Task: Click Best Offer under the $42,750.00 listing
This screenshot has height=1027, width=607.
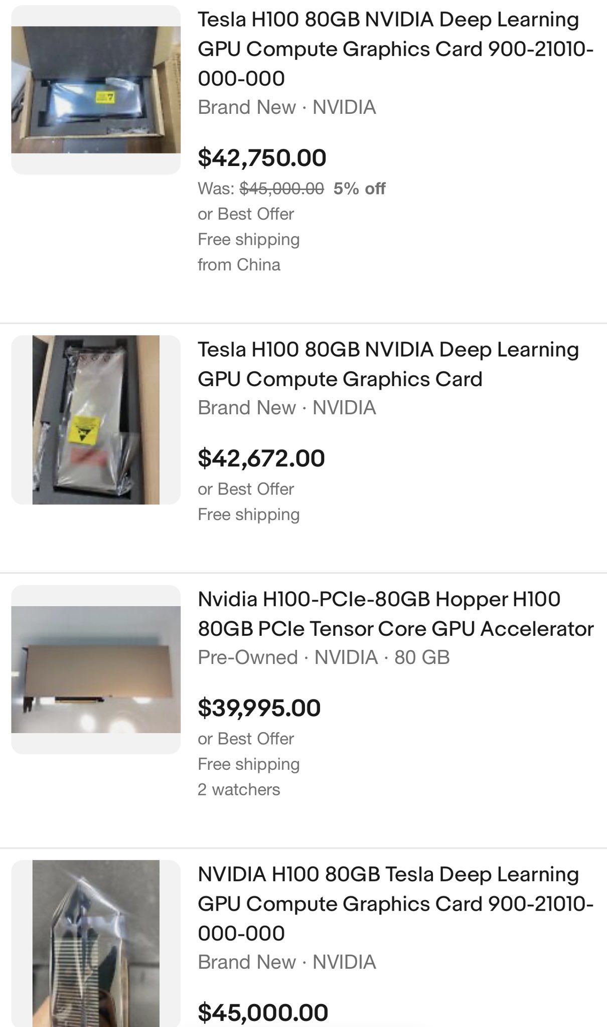Action: click(x=246, y=214)
